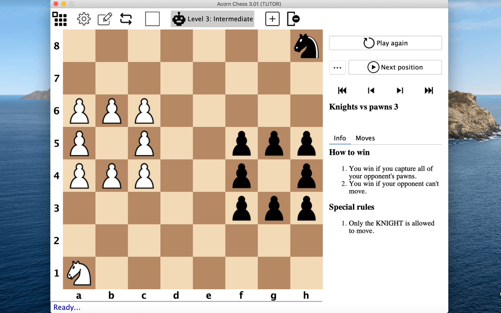Image resolution: width=501 pixels, height=313 pixels.
Task: Click the robot Level 3: Intermediate selector
Action: (212, 18)
